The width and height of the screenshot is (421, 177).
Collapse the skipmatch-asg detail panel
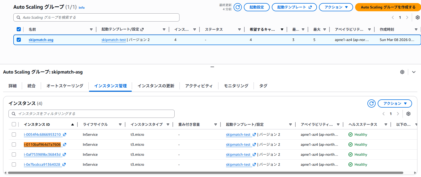(x=414, y=72)
